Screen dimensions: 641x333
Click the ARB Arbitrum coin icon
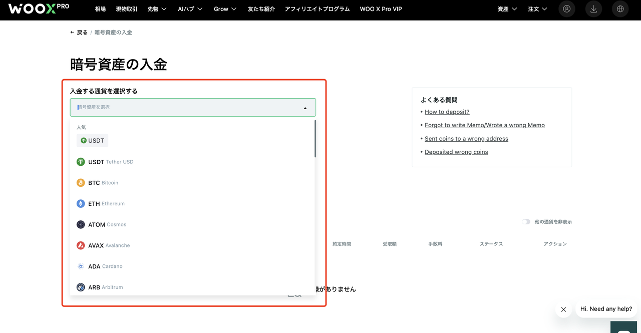point(81,287)
